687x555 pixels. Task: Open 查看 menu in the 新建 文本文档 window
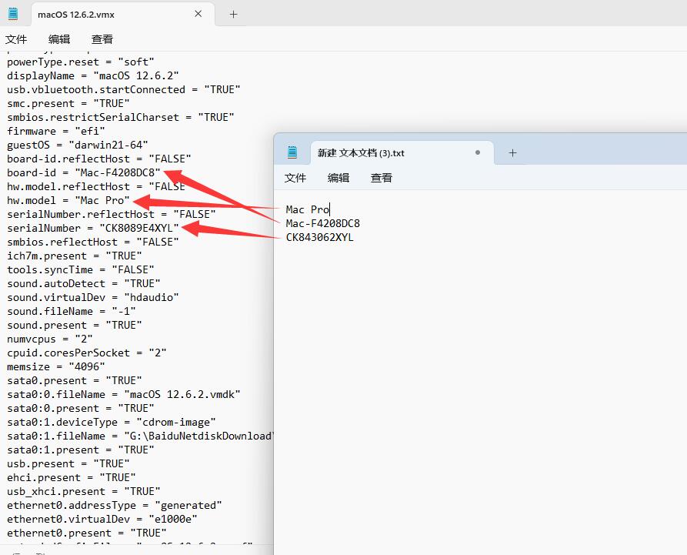(382, 178)
